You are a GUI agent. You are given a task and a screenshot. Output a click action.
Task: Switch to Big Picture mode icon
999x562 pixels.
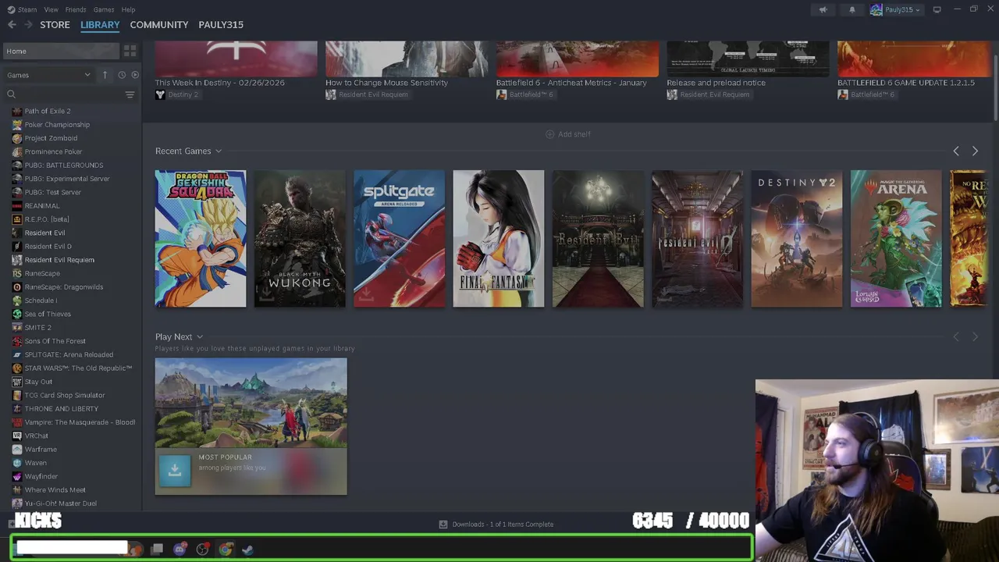pyautogui.click(x=937, y=9)
